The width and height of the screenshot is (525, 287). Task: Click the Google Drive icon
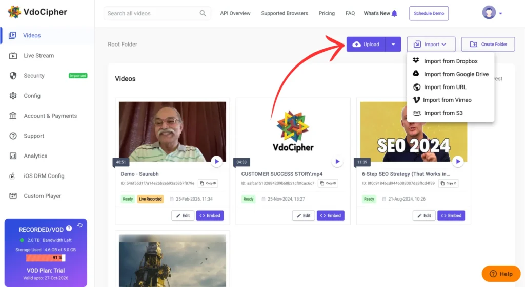(416, 74)
